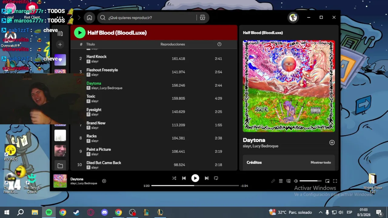Create a playlist with sidebar plus icon
388x218 pixels.
coord(60,45)
